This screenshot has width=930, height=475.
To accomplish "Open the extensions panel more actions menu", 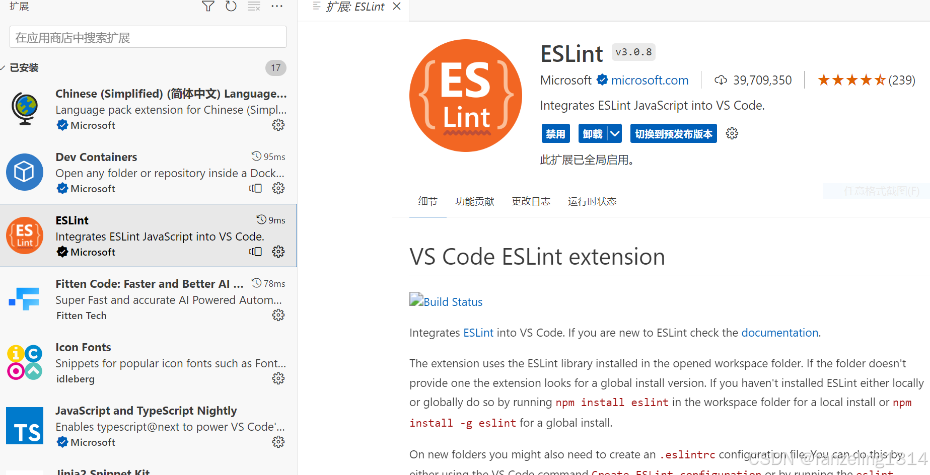I will coord(277,6).
